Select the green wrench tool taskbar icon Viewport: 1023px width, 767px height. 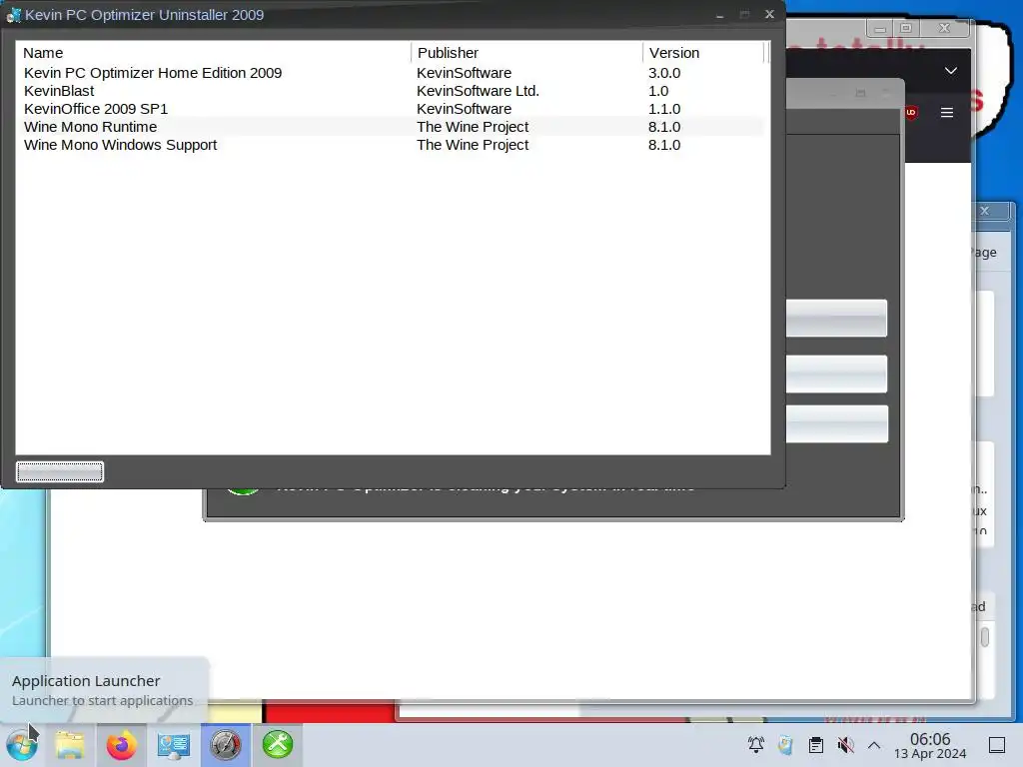pyautogui.click(x=278, y=745)
